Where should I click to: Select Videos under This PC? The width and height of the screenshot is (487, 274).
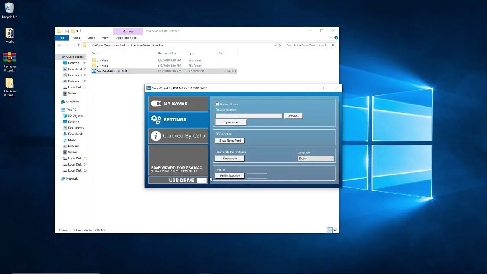coord(72,152)
